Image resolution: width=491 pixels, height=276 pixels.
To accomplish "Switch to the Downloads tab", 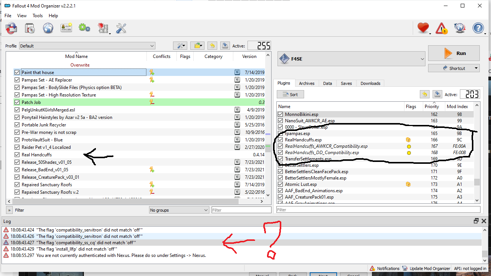I will click(370, 83).
